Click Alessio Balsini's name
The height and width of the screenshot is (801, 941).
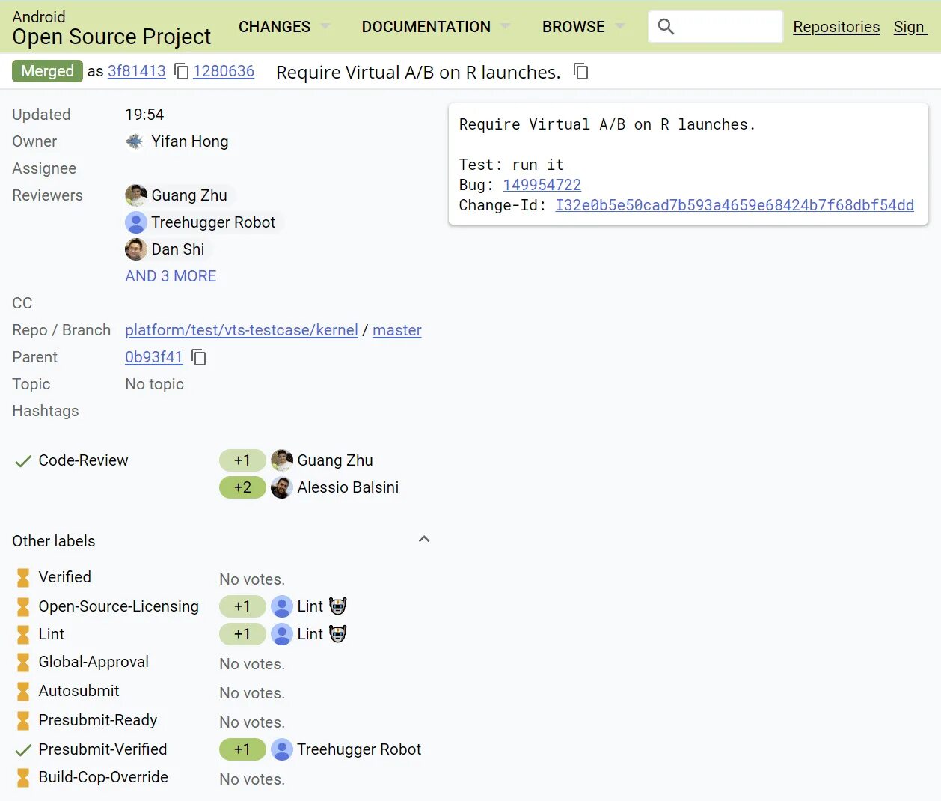click(348, 487)
